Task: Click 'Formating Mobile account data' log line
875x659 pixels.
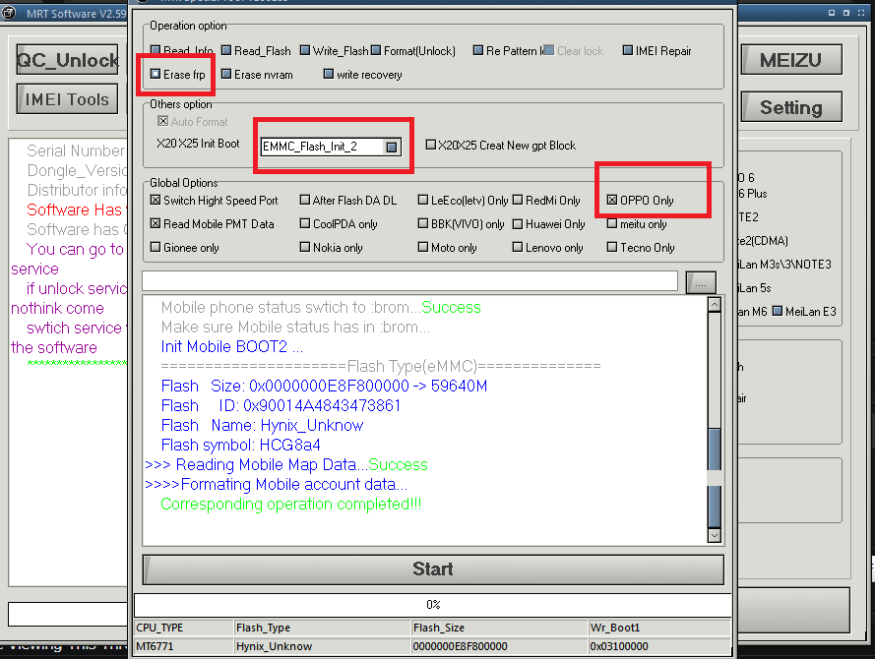Action: point(277,484)
